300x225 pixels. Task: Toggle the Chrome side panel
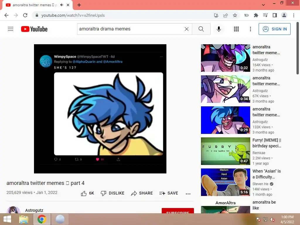pyautogui.click(x=275, y=15)
